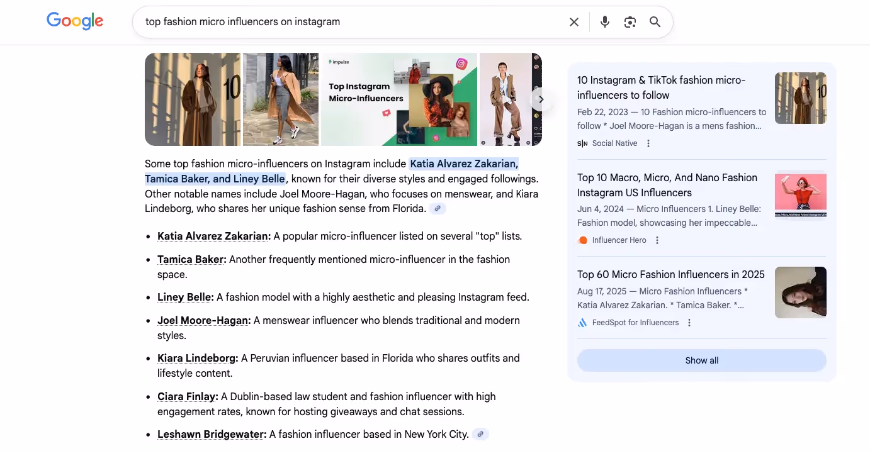Viewport: 870px width, 451px height.
Task: Click 'Social Native' source name
Action: (614, 143)
